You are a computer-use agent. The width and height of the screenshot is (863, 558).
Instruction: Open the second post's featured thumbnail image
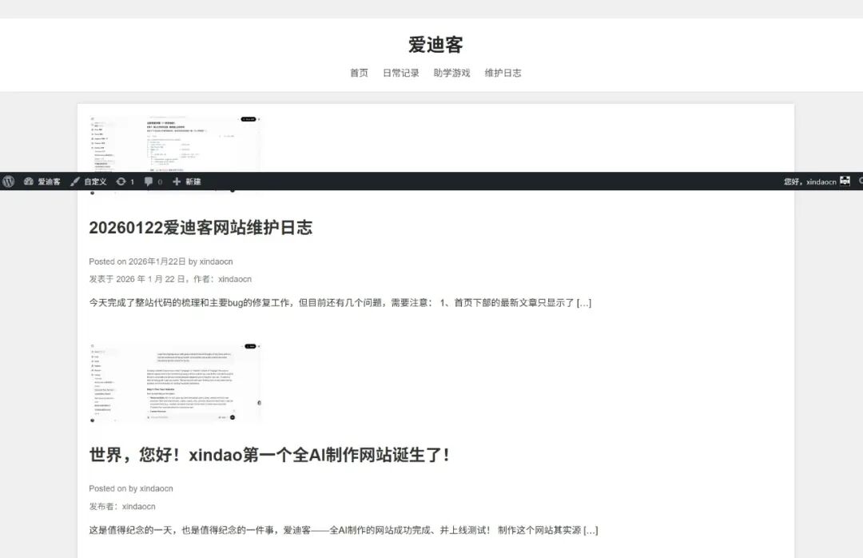[175, 382]
